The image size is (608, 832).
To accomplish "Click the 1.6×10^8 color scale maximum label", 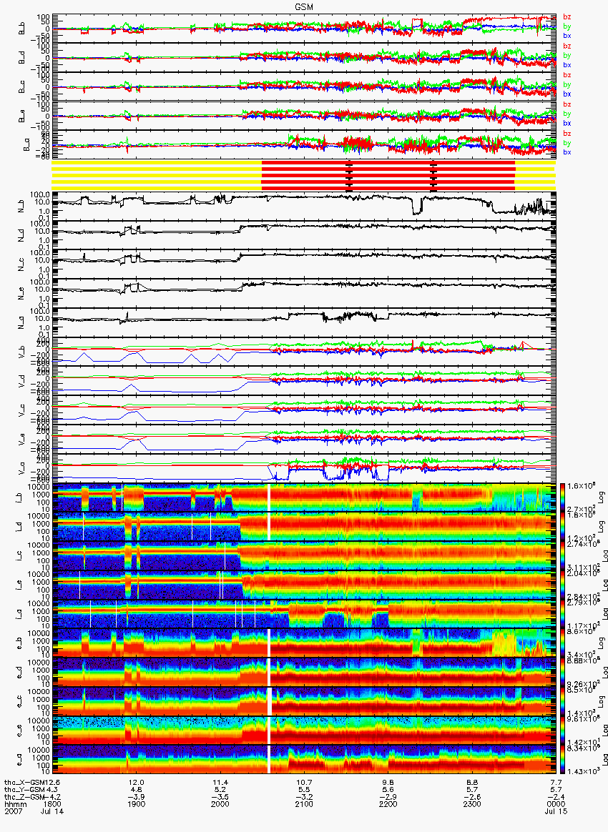I will point(582,486).
